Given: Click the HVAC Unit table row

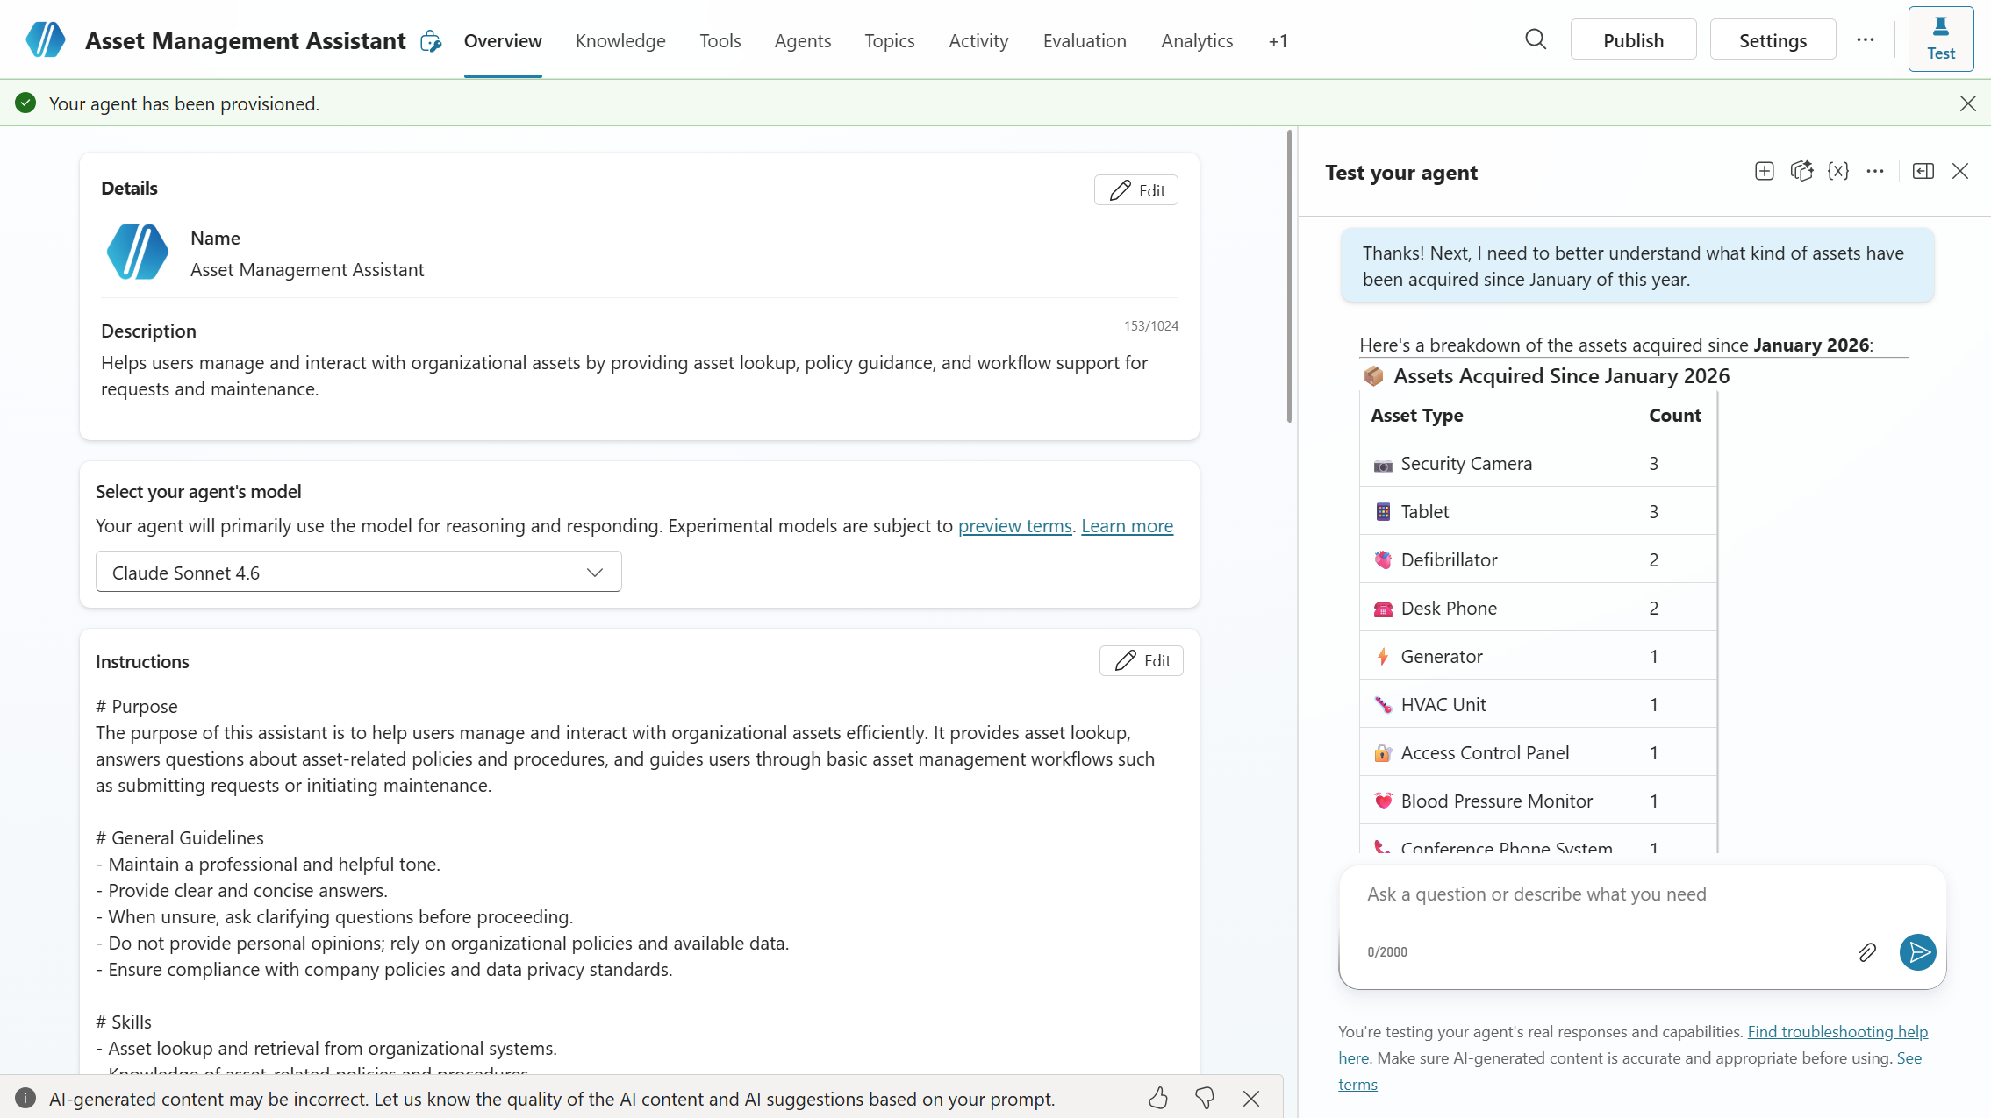Looking at the screenshot, I should [1536, 704].
